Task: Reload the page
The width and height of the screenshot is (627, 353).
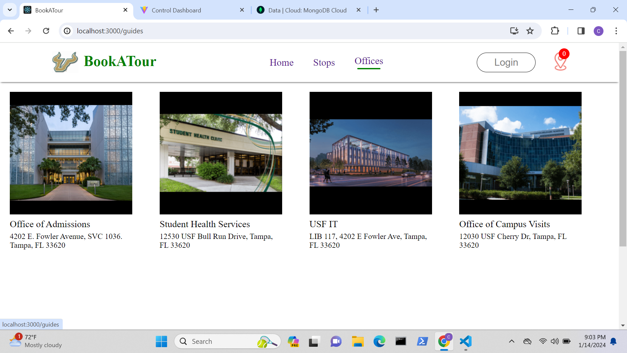Action: [x=46, y=31]
